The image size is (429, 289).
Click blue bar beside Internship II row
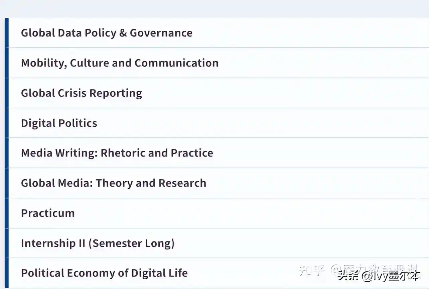coord(6,243)
